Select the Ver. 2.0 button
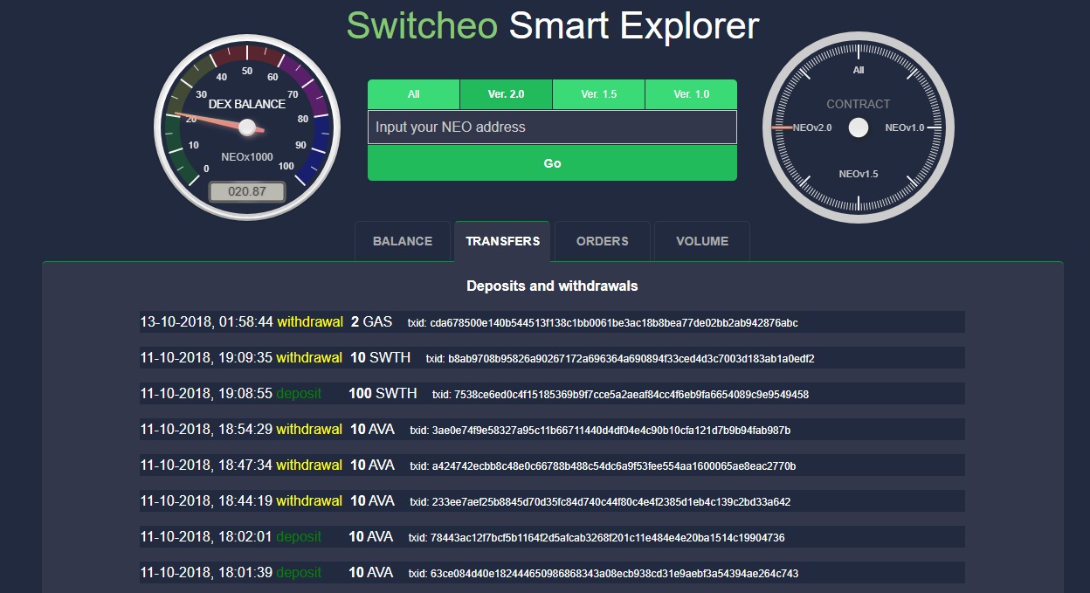 click(x=507, y=94)
